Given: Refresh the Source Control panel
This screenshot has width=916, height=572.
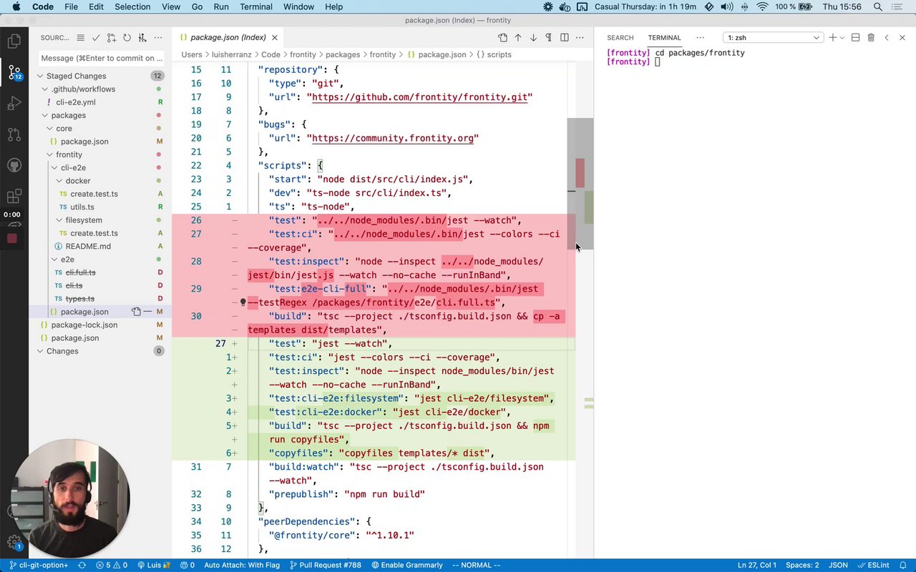Looking at the screenshot, I should pyautogui.click(x=127, y=37).
